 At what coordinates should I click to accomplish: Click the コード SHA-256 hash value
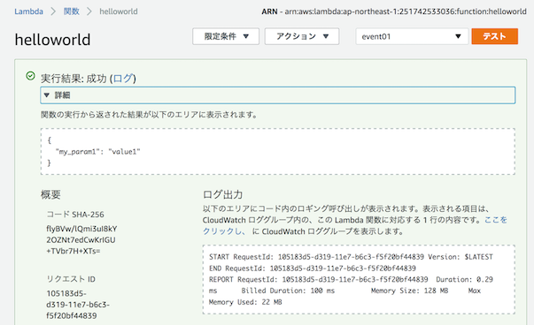pos(81,239)
